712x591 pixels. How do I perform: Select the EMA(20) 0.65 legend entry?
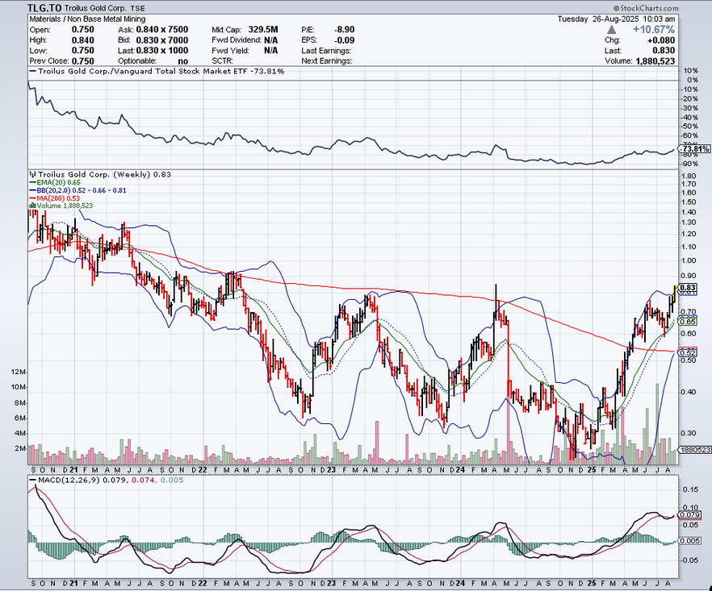pos(58,183)
